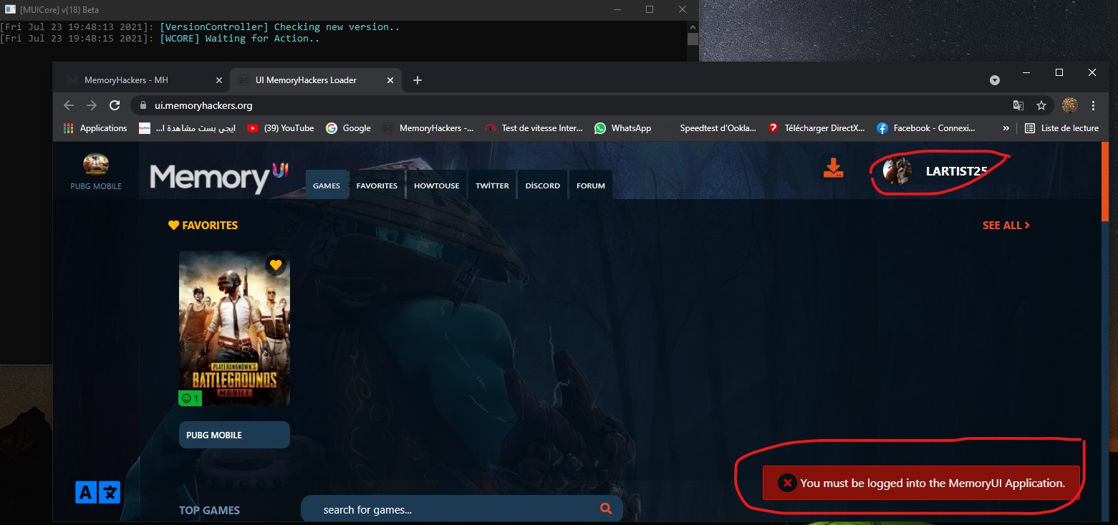Click the PUBG Mobile icon in top-left sidebar
The height and width of the screenshot is (525, 1118).
pyautogui.click(x=96, y=165)
